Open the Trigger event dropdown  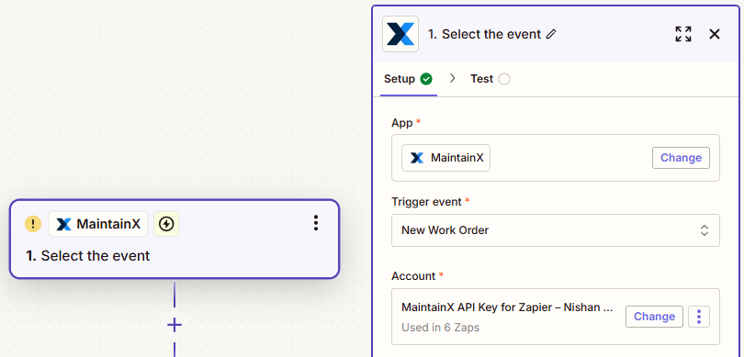(555, 230)
